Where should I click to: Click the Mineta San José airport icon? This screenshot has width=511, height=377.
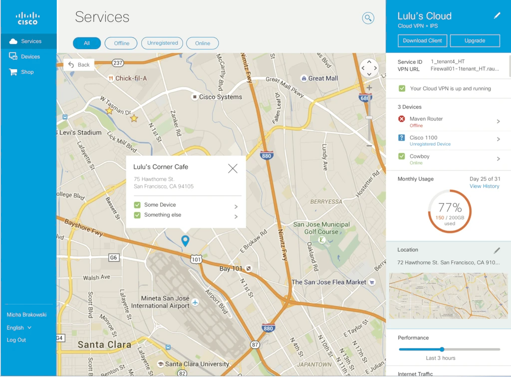tap(195, 302)
